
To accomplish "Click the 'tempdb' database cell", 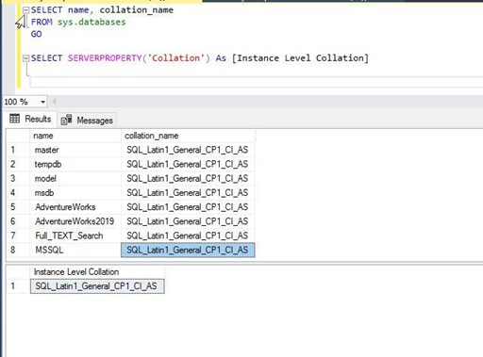I will coord(75,164).
